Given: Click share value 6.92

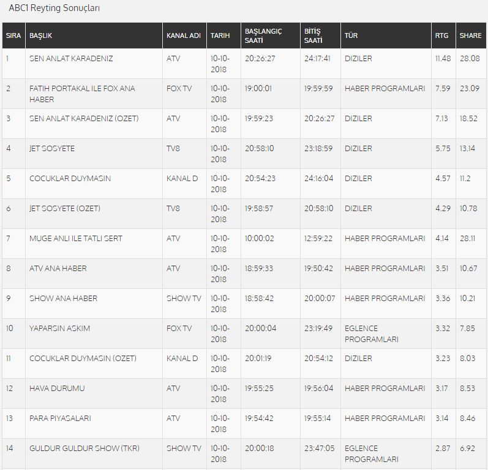Looking at the screenshot, I should (x=467, y=449).
